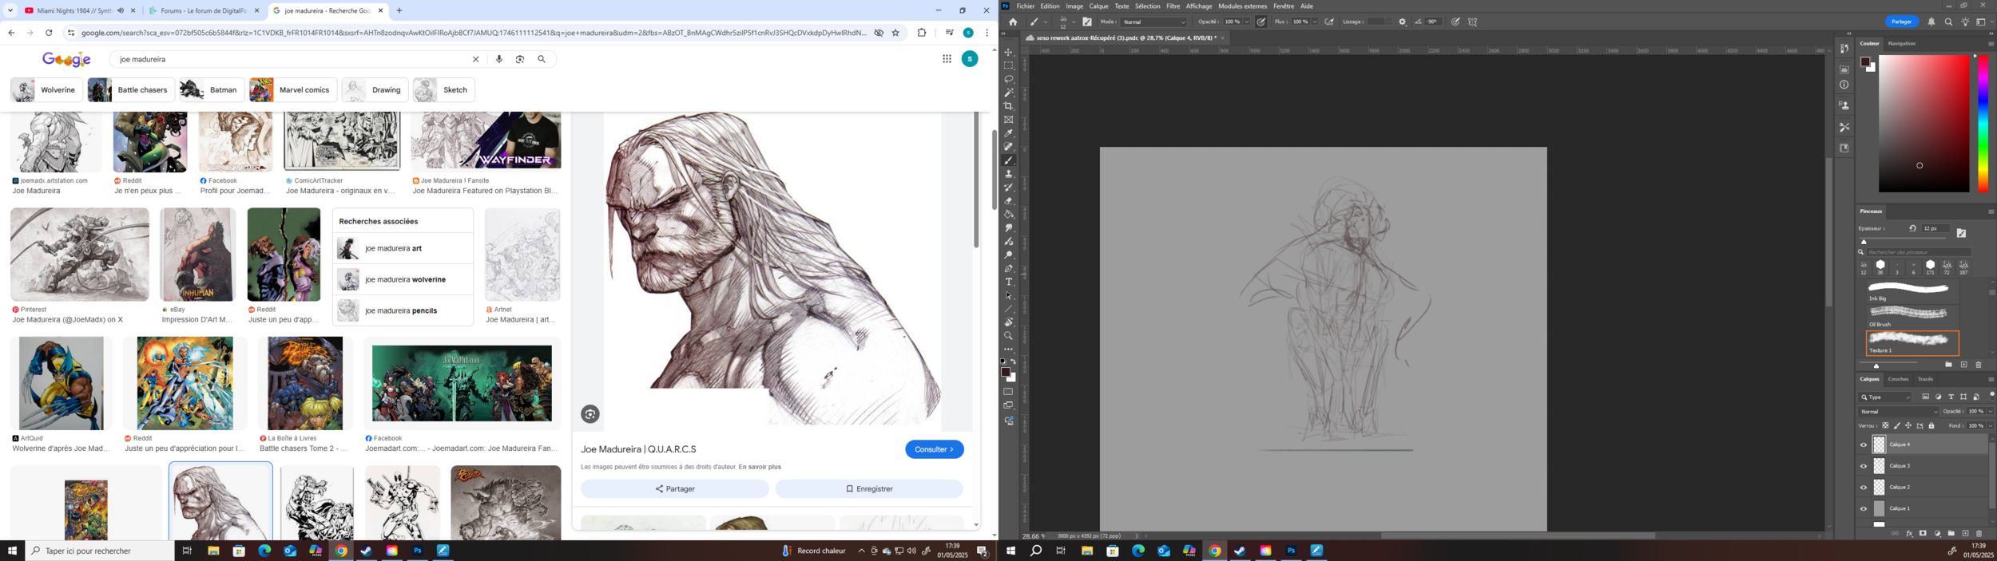The height and width of the screenshot is (561, 1997).
Task: Click Google Lens search-by-image icon
Action: 520,59
